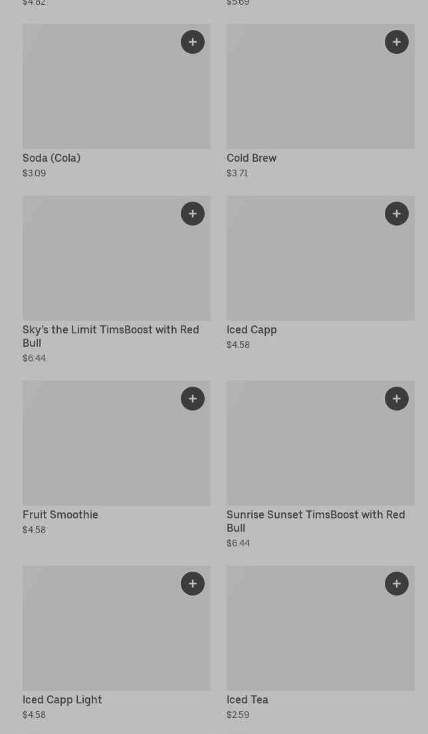
Task: Click the Iced Capp Light title
Action: [x=62, y=699]
